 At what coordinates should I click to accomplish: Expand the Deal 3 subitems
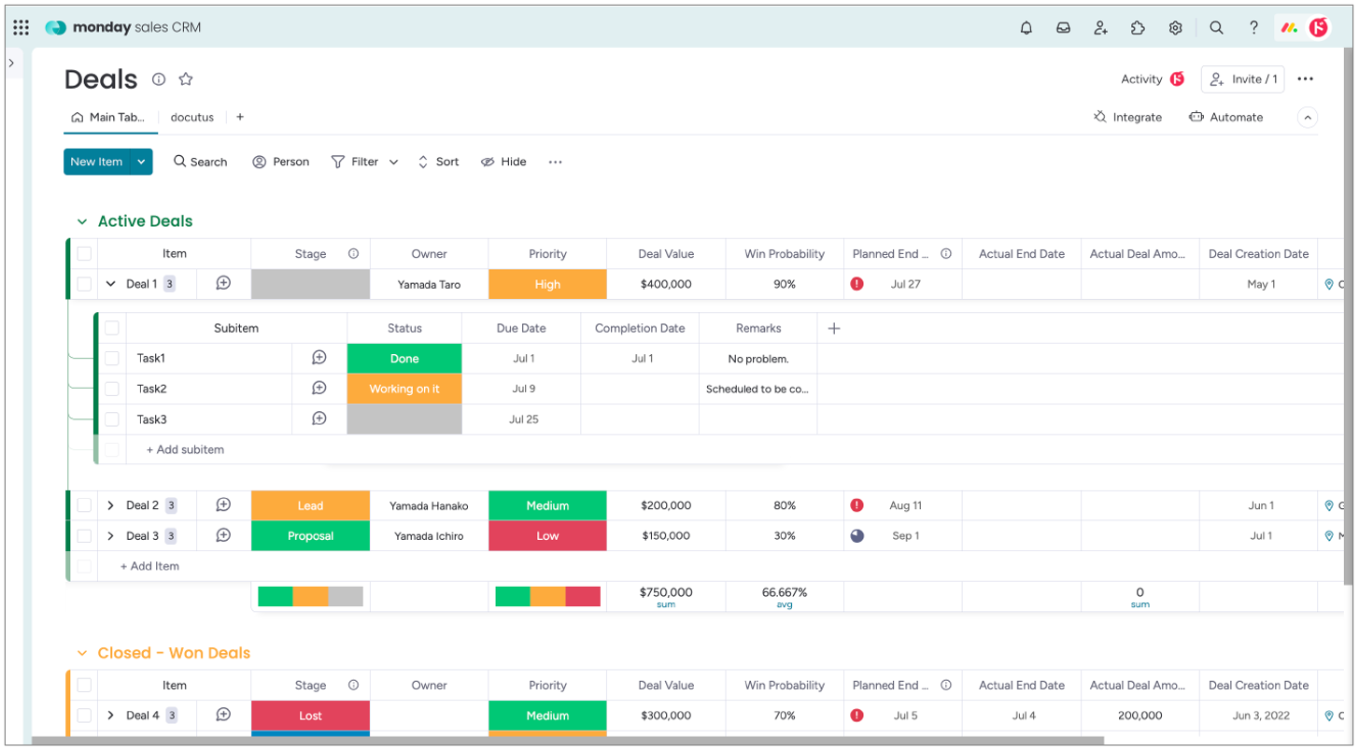[110, 536]
